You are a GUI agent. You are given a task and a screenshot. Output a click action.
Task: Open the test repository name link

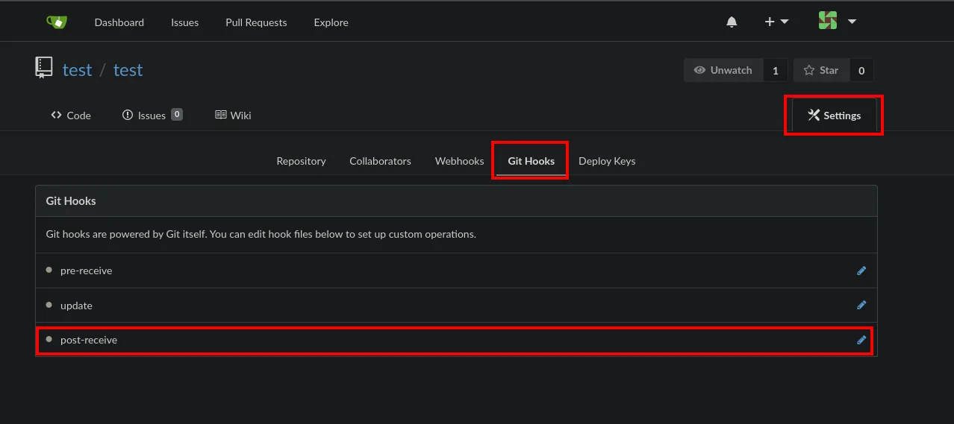tap(128, 70)
